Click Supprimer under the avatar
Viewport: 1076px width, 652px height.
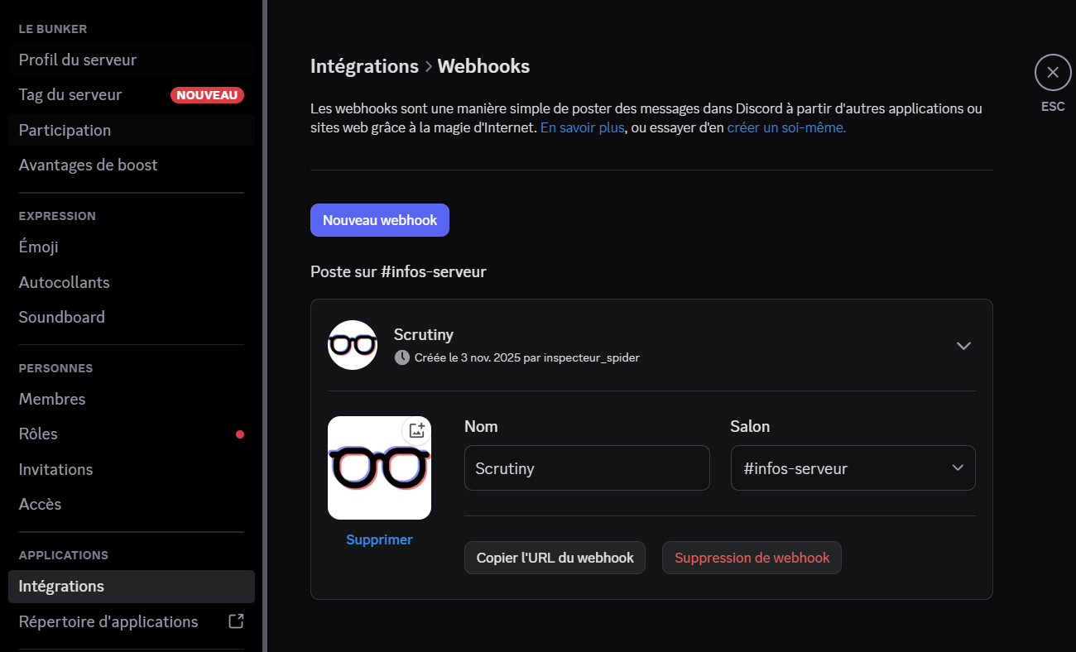379,539
